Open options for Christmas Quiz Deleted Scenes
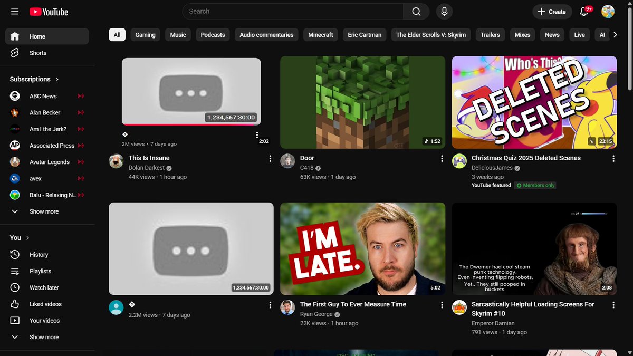Image resolution: width=633 pixels, height=356 pixels. click(613, 158)
